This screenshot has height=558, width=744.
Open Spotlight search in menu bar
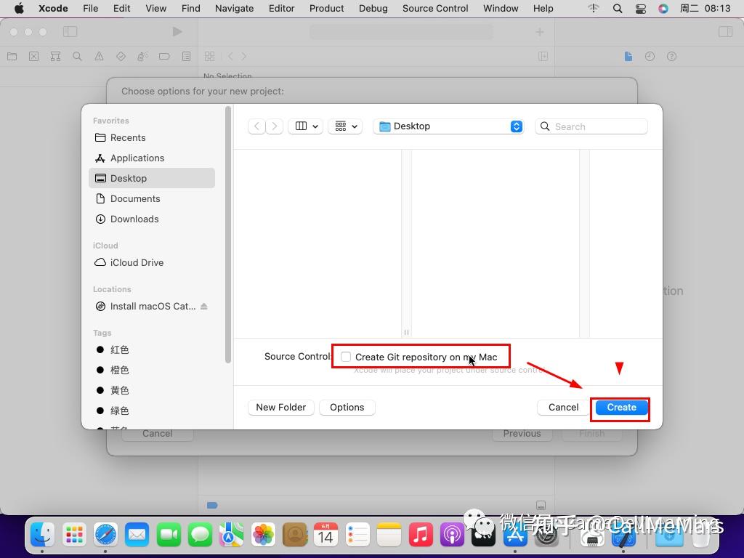[618, 9]
